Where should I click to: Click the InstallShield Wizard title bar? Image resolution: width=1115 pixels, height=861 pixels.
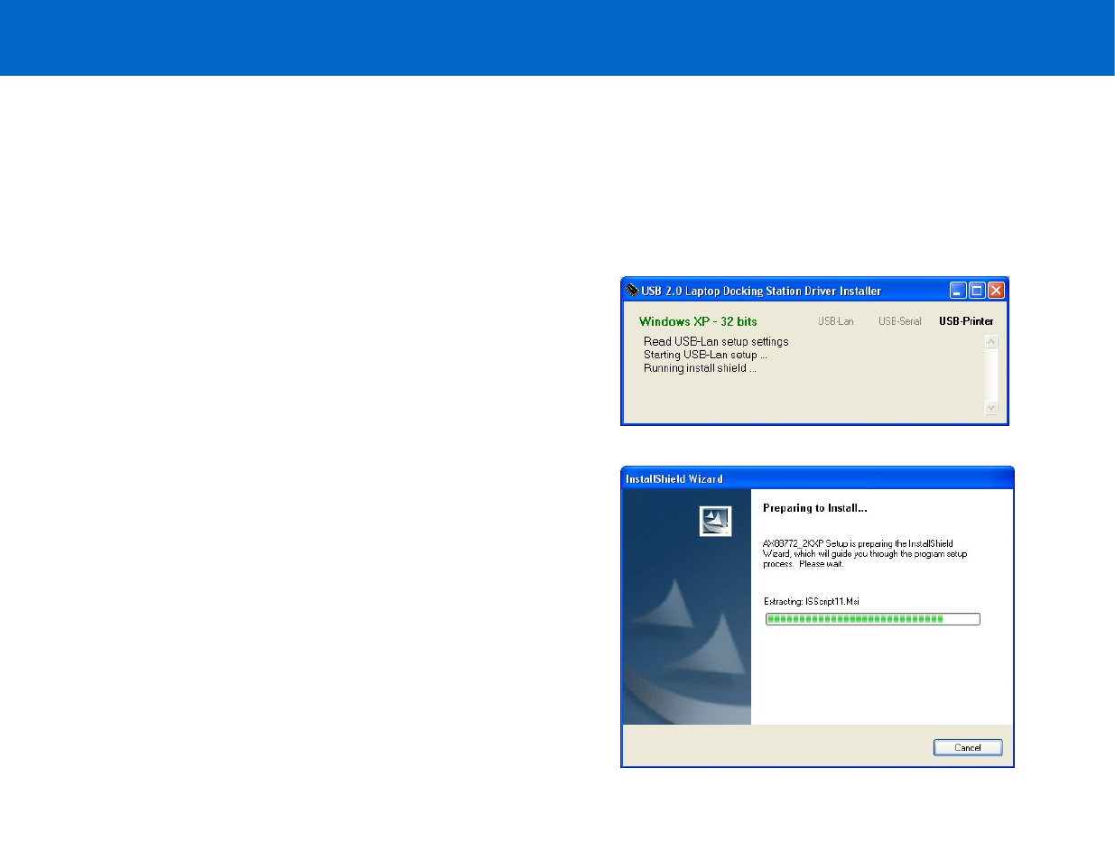[817, 478]
